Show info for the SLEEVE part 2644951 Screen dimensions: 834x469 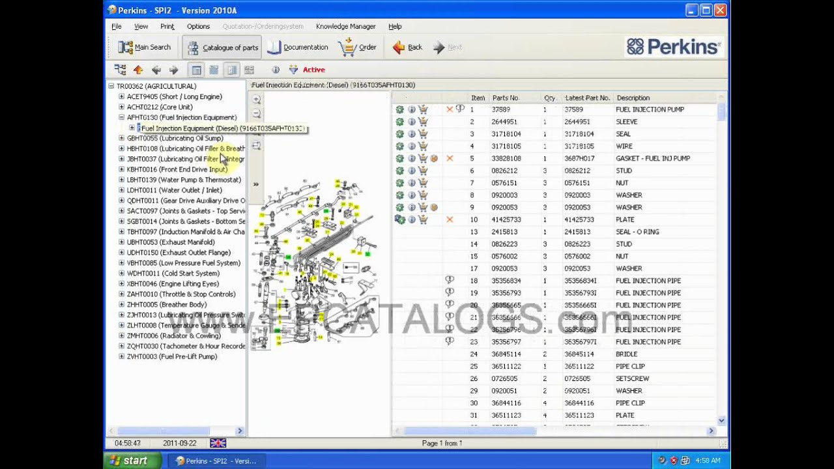pyautogui.click(x=412, y=122)
